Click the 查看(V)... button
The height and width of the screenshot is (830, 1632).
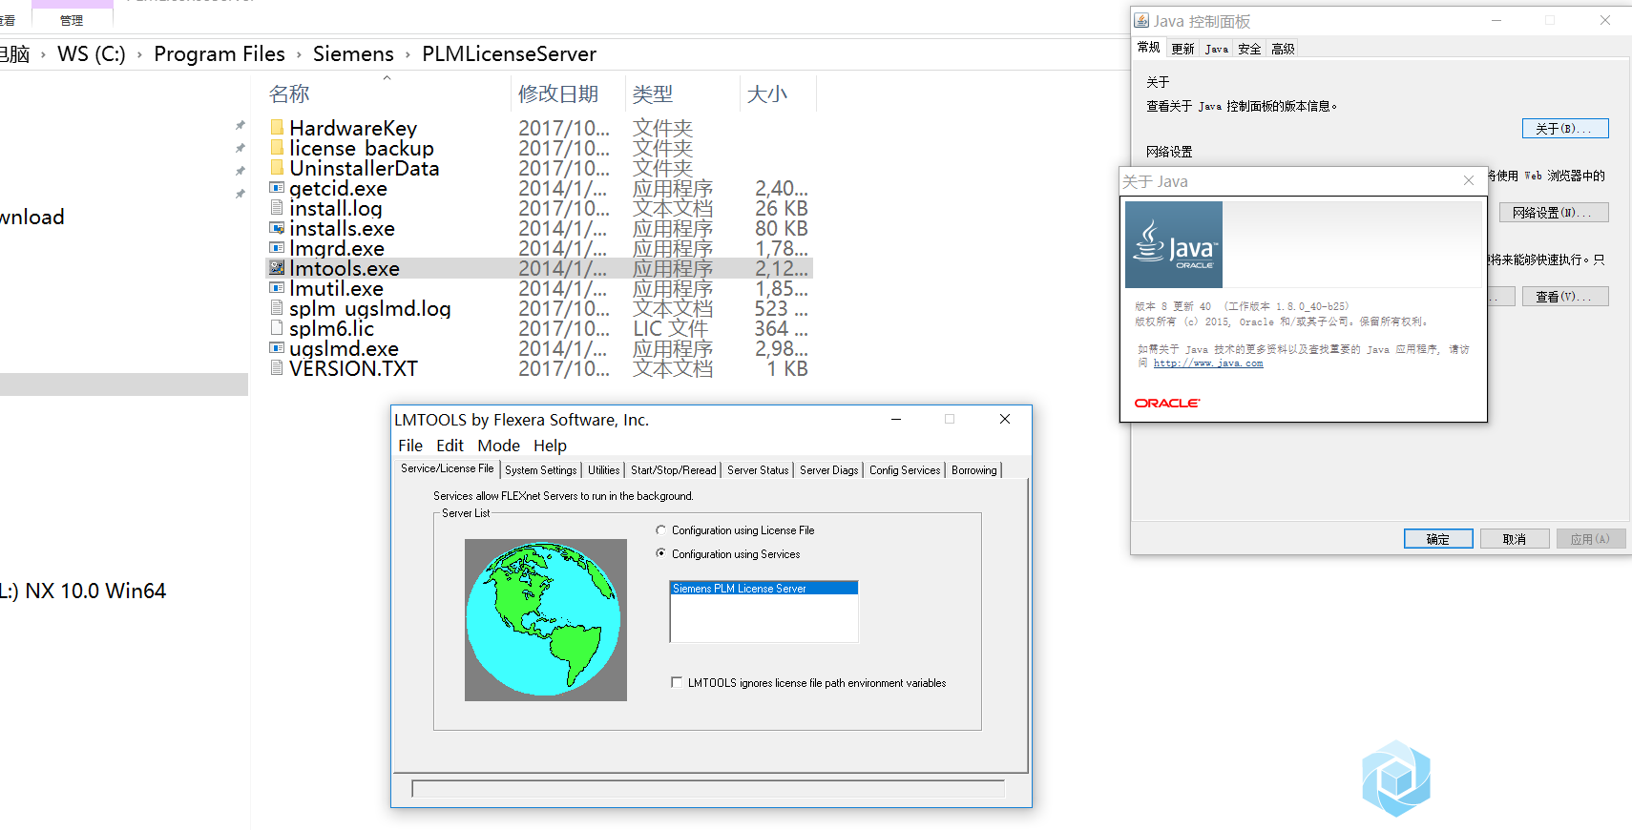pos(1564,297)
